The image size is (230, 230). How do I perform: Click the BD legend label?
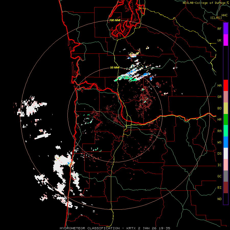[219, 108]
